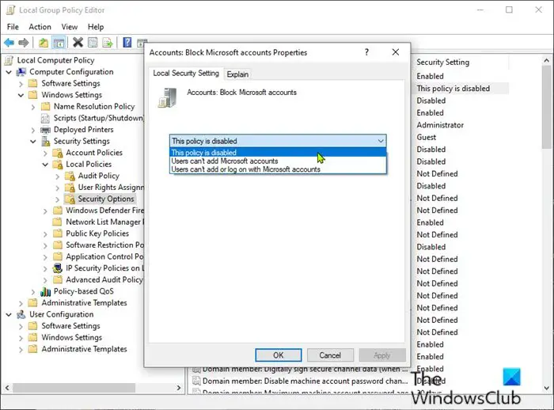Collapse the Local Policies node
This screenshot has height=410, width=554.
pos(45,165)
